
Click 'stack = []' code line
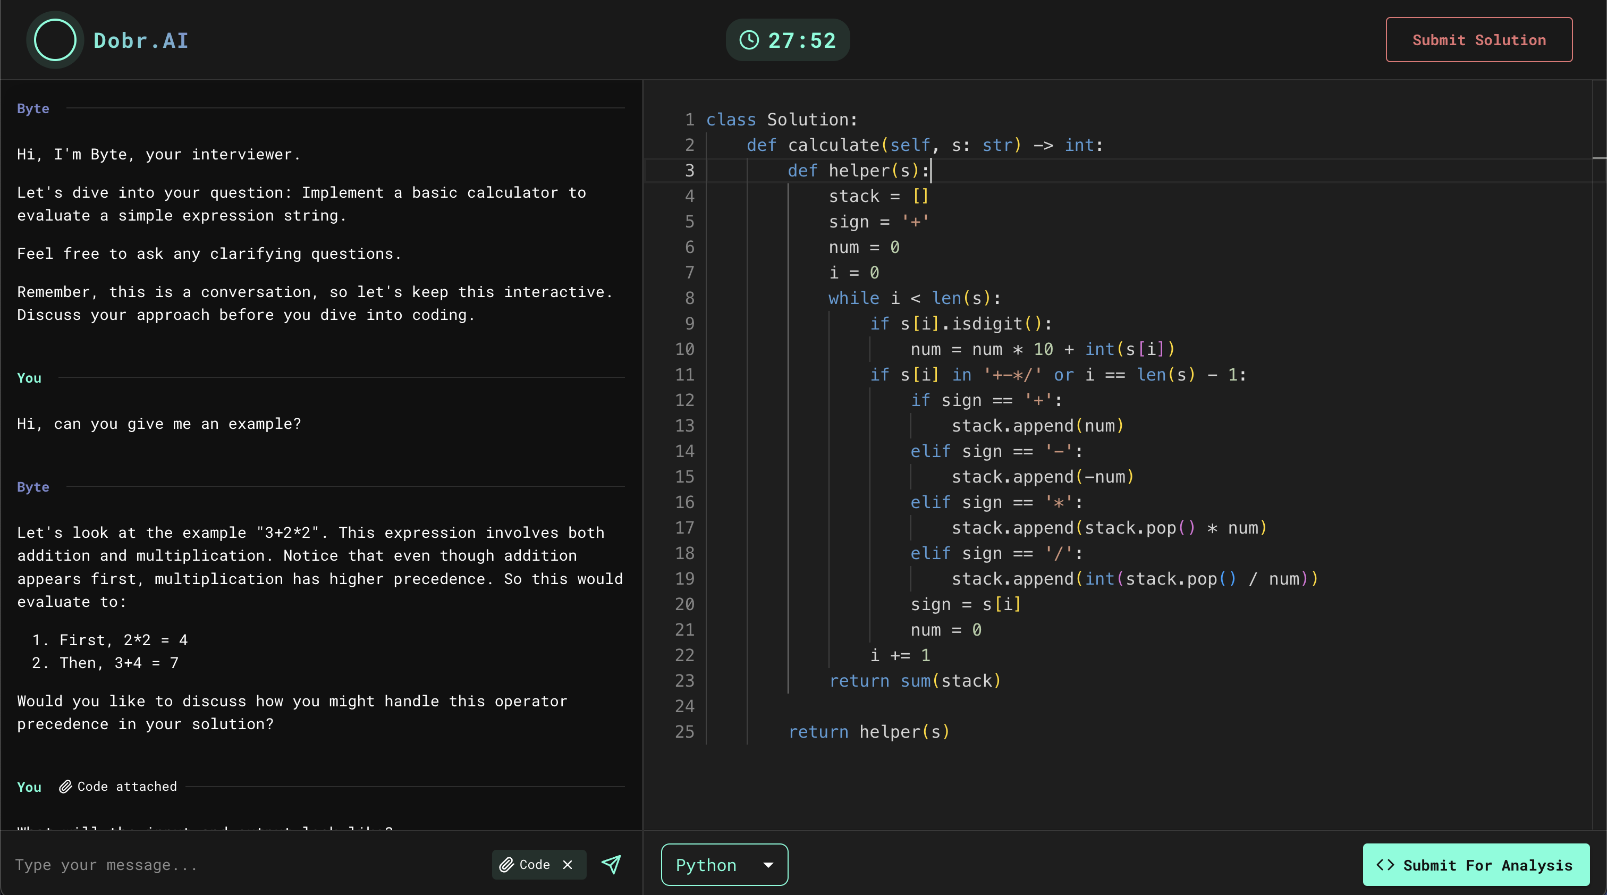pos(878,196)
